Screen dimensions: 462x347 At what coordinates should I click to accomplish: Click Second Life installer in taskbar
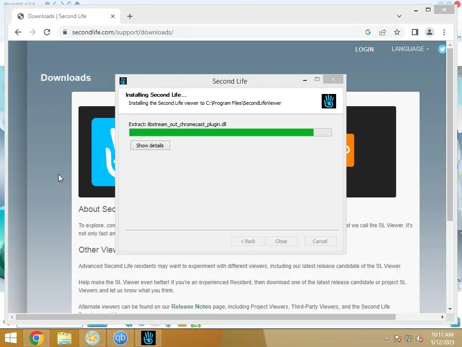148,338
